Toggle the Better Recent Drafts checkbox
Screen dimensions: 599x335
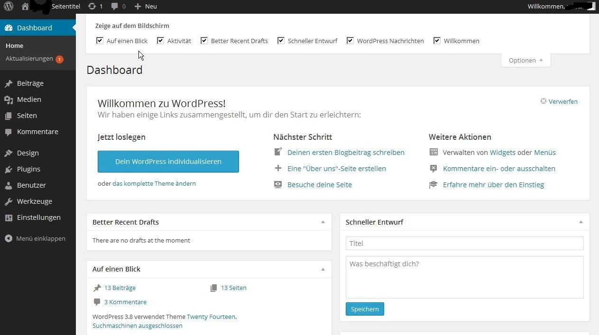(204, 41)
